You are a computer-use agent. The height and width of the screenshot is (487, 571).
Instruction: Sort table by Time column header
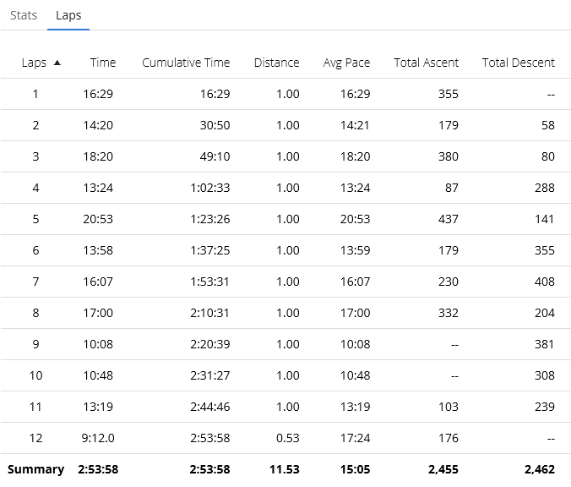(103, 63)
